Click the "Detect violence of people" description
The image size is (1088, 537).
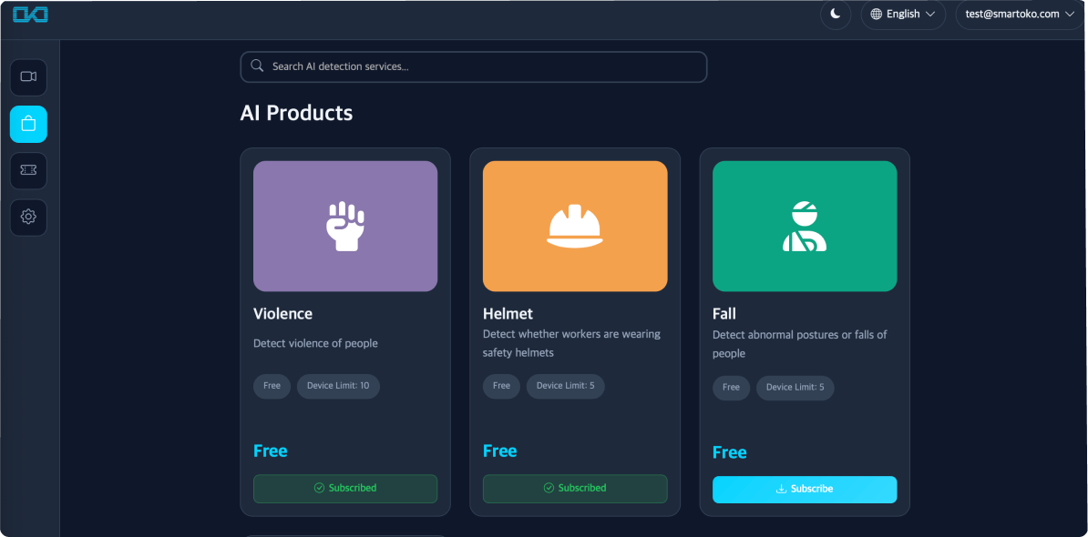pyautogui.click(x=315, y=343)
